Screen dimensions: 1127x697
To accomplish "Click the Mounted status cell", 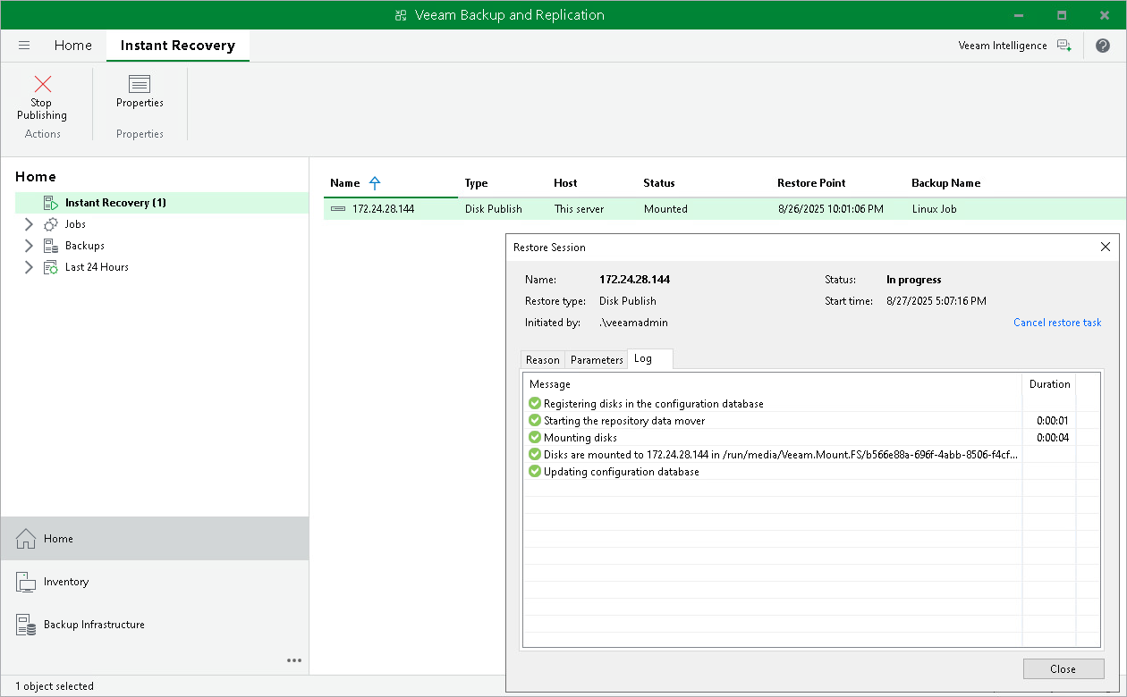I will 665,209.
